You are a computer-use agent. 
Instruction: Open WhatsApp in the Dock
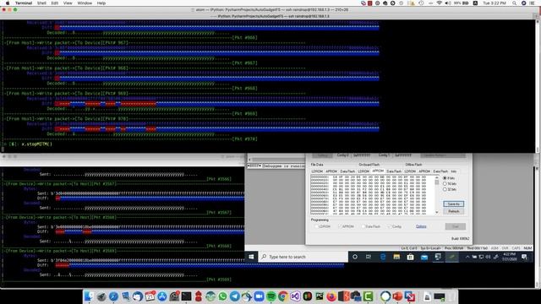tap(222, 296)
